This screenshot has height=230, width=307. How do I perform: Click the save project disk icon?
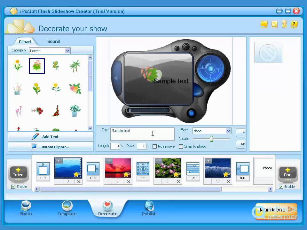pos(274,24)
